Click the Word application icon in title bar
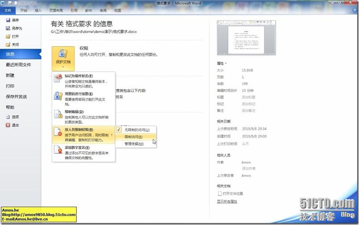 tap(3, 3)
